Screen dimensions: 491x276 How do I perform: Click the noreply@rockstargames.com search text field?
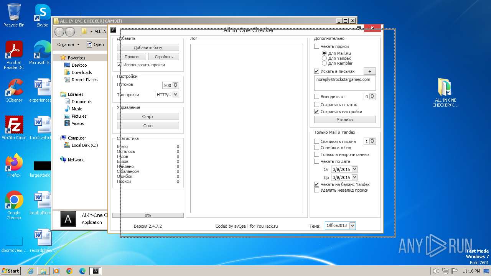coord(345,83)
